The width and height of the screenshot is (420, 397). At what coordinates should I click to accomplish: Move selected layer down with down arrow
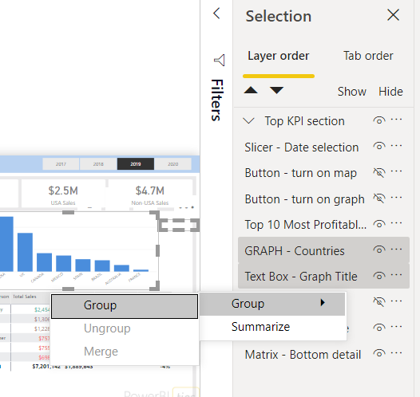[x=276, y=90]
